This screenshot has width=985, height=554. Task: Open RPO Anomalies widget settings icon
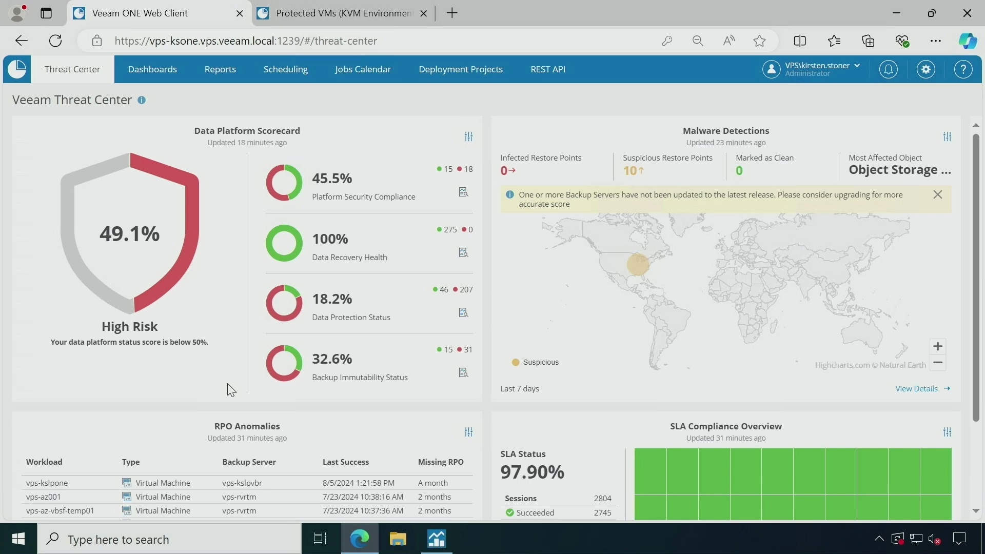468,432
